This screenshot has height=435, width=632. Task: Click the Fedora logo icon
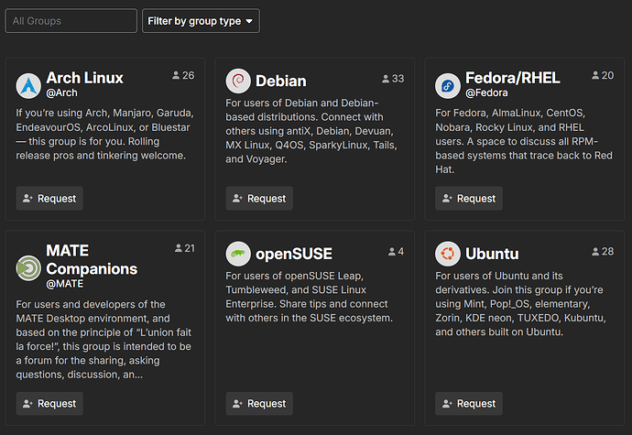pyautogui.click(x=448, y=86)
